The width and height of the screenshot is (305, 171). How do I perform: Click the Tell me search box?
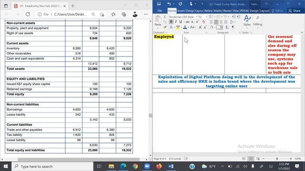277,10
